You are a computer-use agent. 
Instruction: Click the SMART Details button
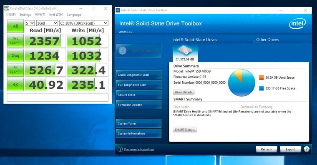(x=185, y=130)
